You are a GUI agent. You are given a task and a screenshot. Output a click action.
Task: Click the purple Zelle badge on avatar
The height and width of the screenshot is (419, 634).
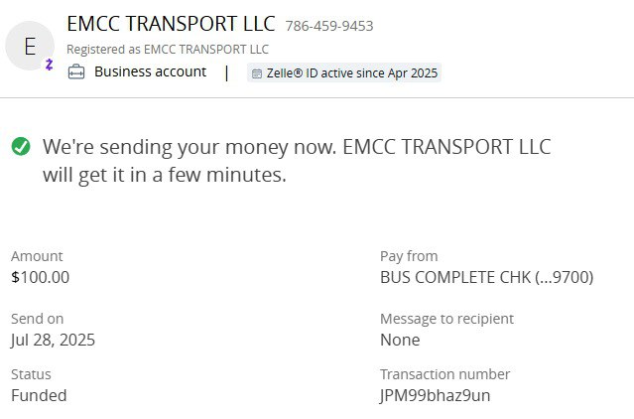[49, 65]
